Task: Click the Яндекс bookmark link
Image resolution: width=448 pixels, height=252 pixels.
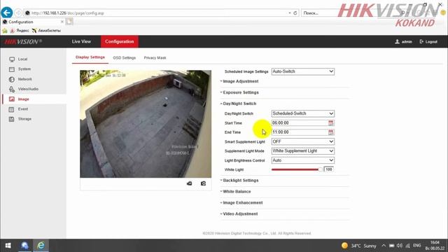Action: point(20,31)
